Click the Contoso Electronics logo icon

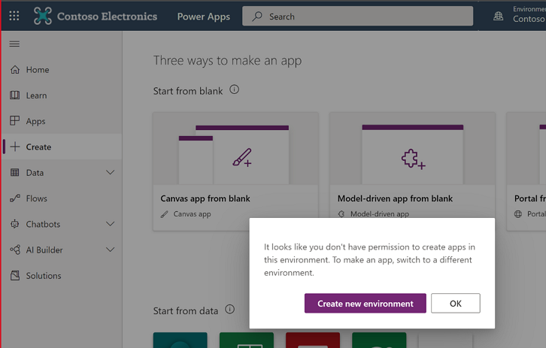tap(42, 16)
